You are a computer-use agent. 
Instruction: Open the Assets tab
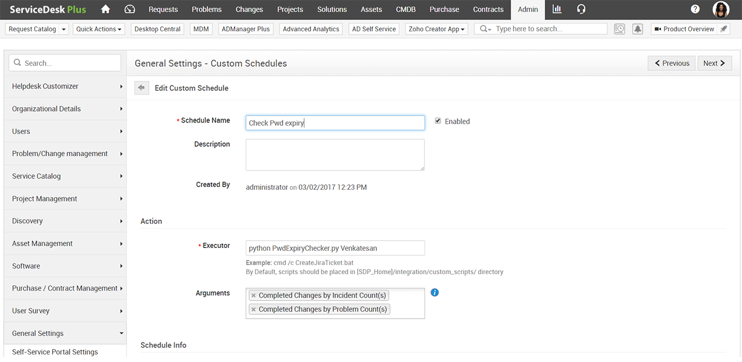point(371,9)
